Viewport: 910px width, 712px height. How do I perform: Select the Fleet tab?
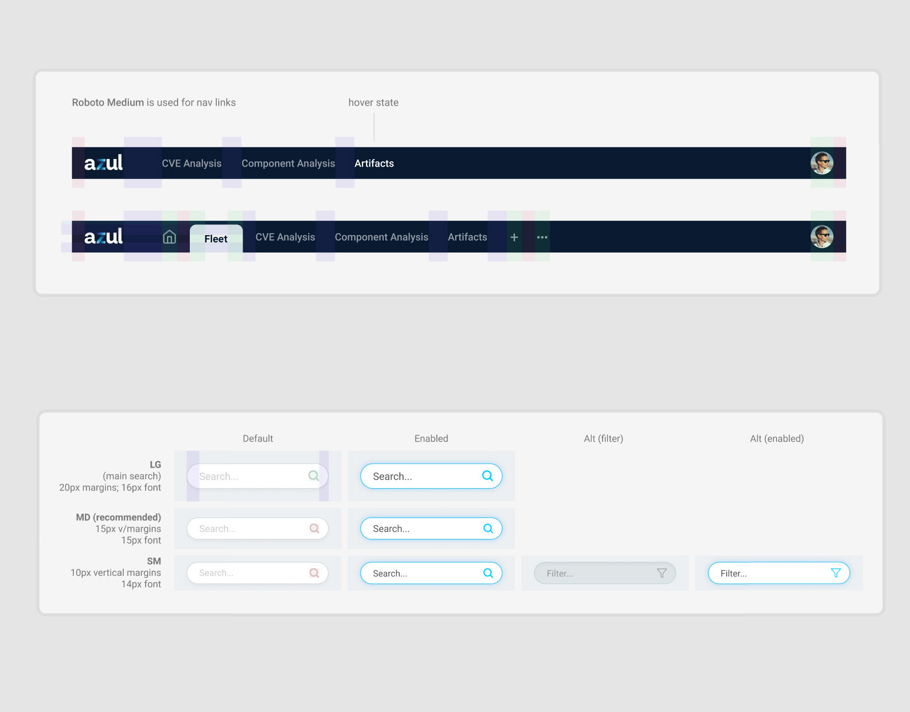point(216,239)
